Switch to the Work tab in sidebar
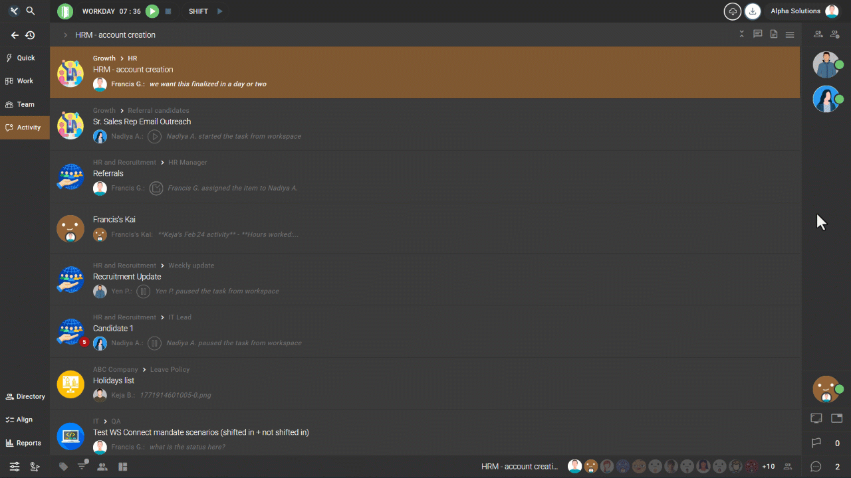The image size is (851, 478). [x=25, y=81]
